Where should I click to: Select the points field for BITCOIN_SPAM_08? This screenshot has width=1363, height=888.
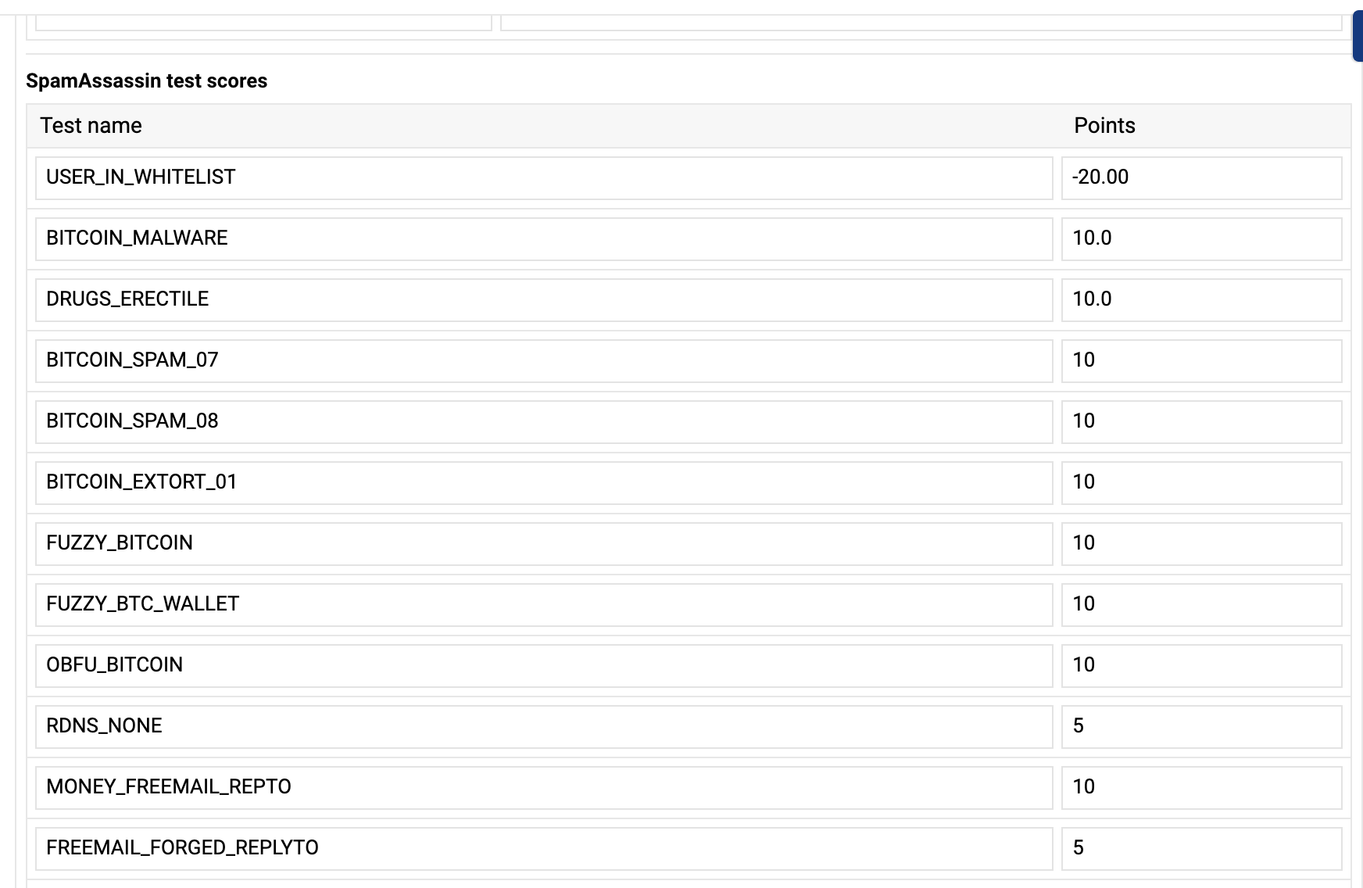[x=1200, y=421]
